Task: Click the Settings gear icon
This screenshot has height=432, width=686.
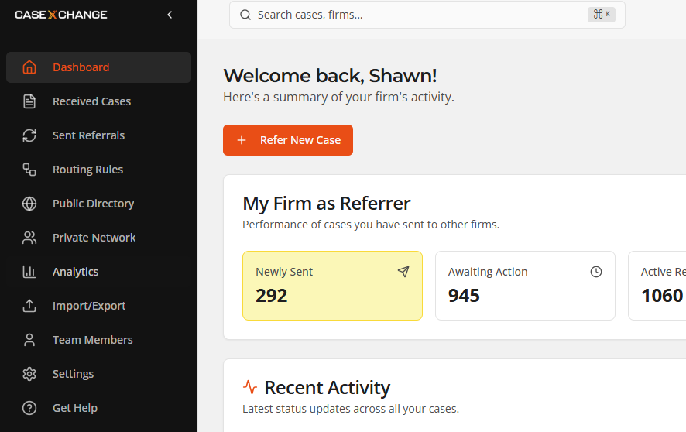Action: (x=29, y=374)
